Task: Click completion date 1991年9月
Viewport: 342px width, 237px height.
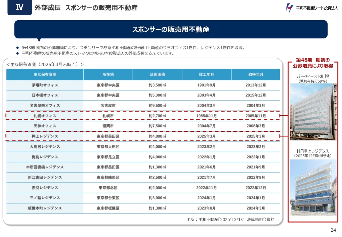Action: click(x=207, y=85)
